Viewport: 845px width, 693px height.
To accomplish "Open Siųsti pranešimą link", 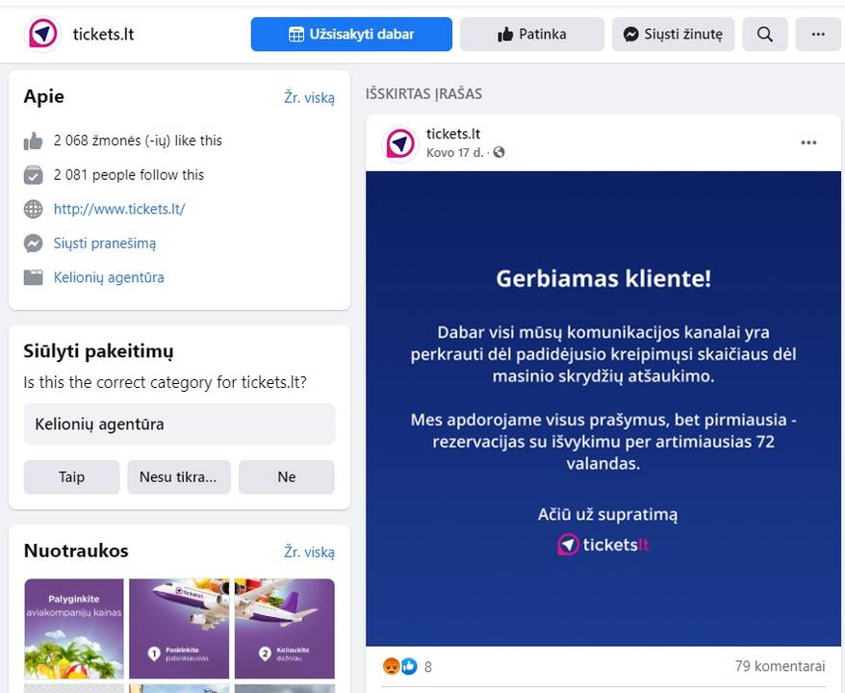I will (x=105, y=244).
